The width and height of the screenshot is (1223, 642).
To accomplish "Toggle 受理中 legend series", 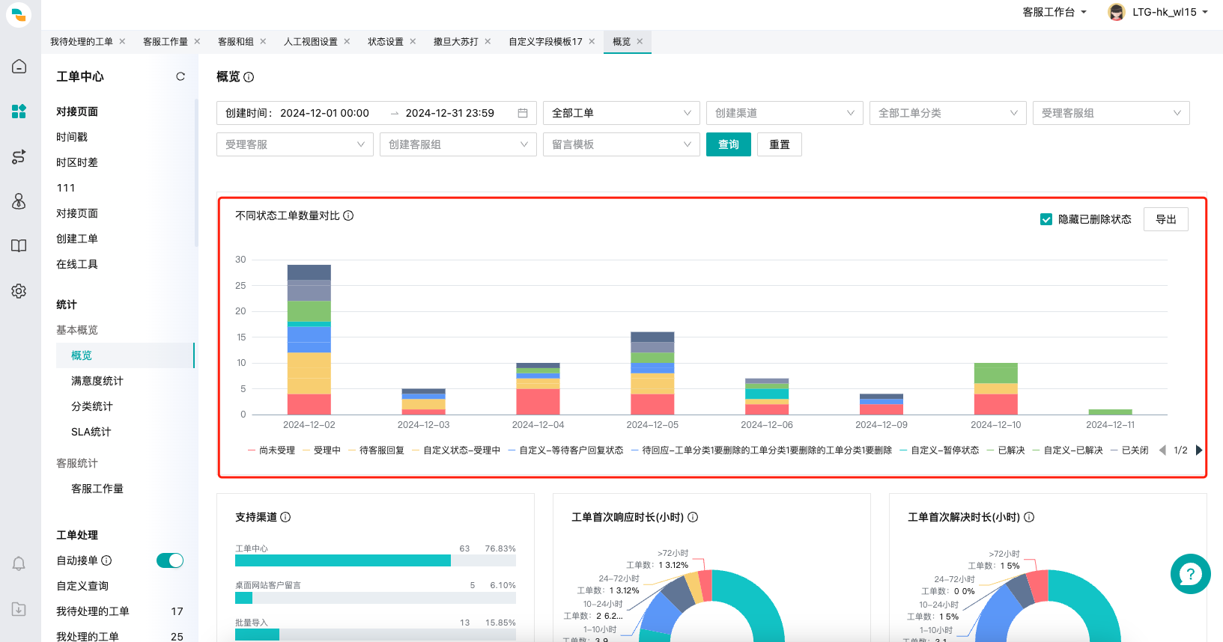I will (321, 450).
